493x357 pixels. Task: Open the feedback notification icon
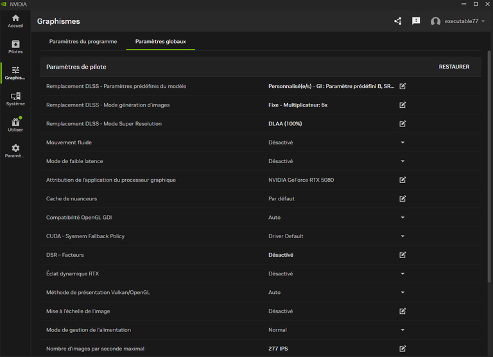coord(416,21)
